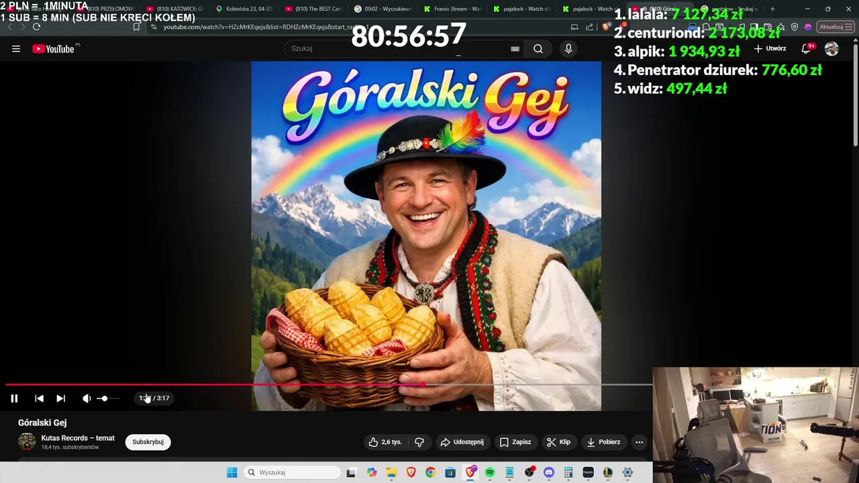Viewport: 859px width, 483px height.
Task: Switch to the (810) KATOWICE tab
Action: [174, 9]
